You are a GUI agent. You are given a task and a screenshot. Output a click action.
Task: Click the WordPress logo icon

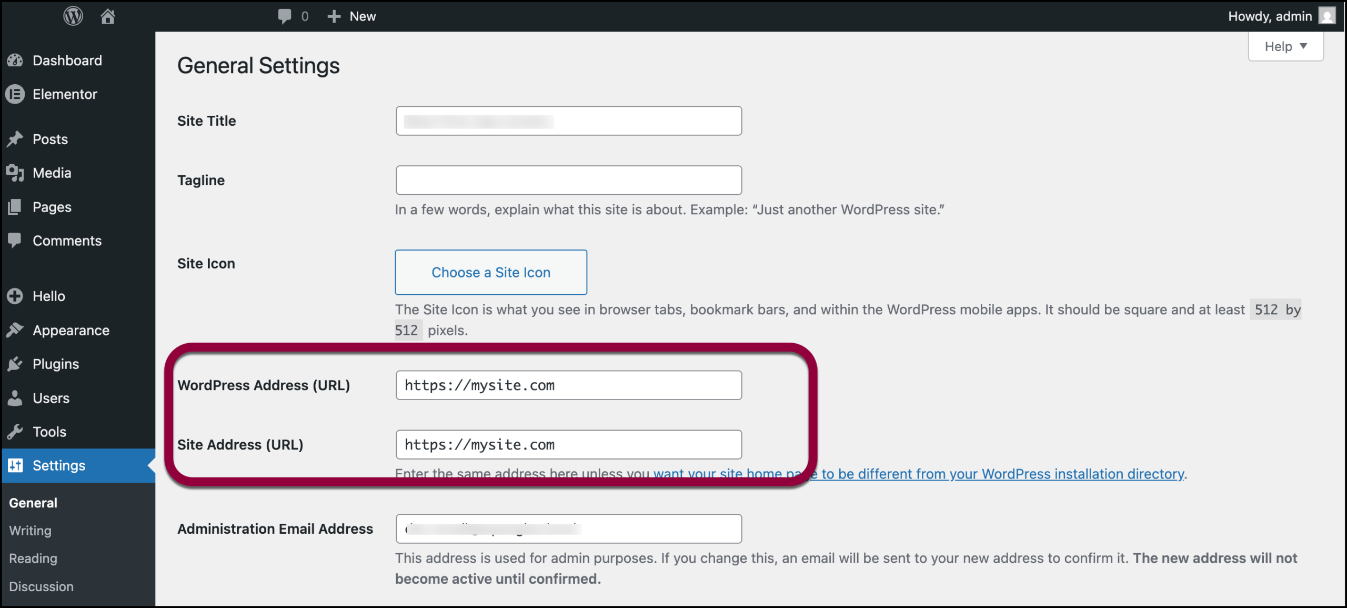click(73, 16)
